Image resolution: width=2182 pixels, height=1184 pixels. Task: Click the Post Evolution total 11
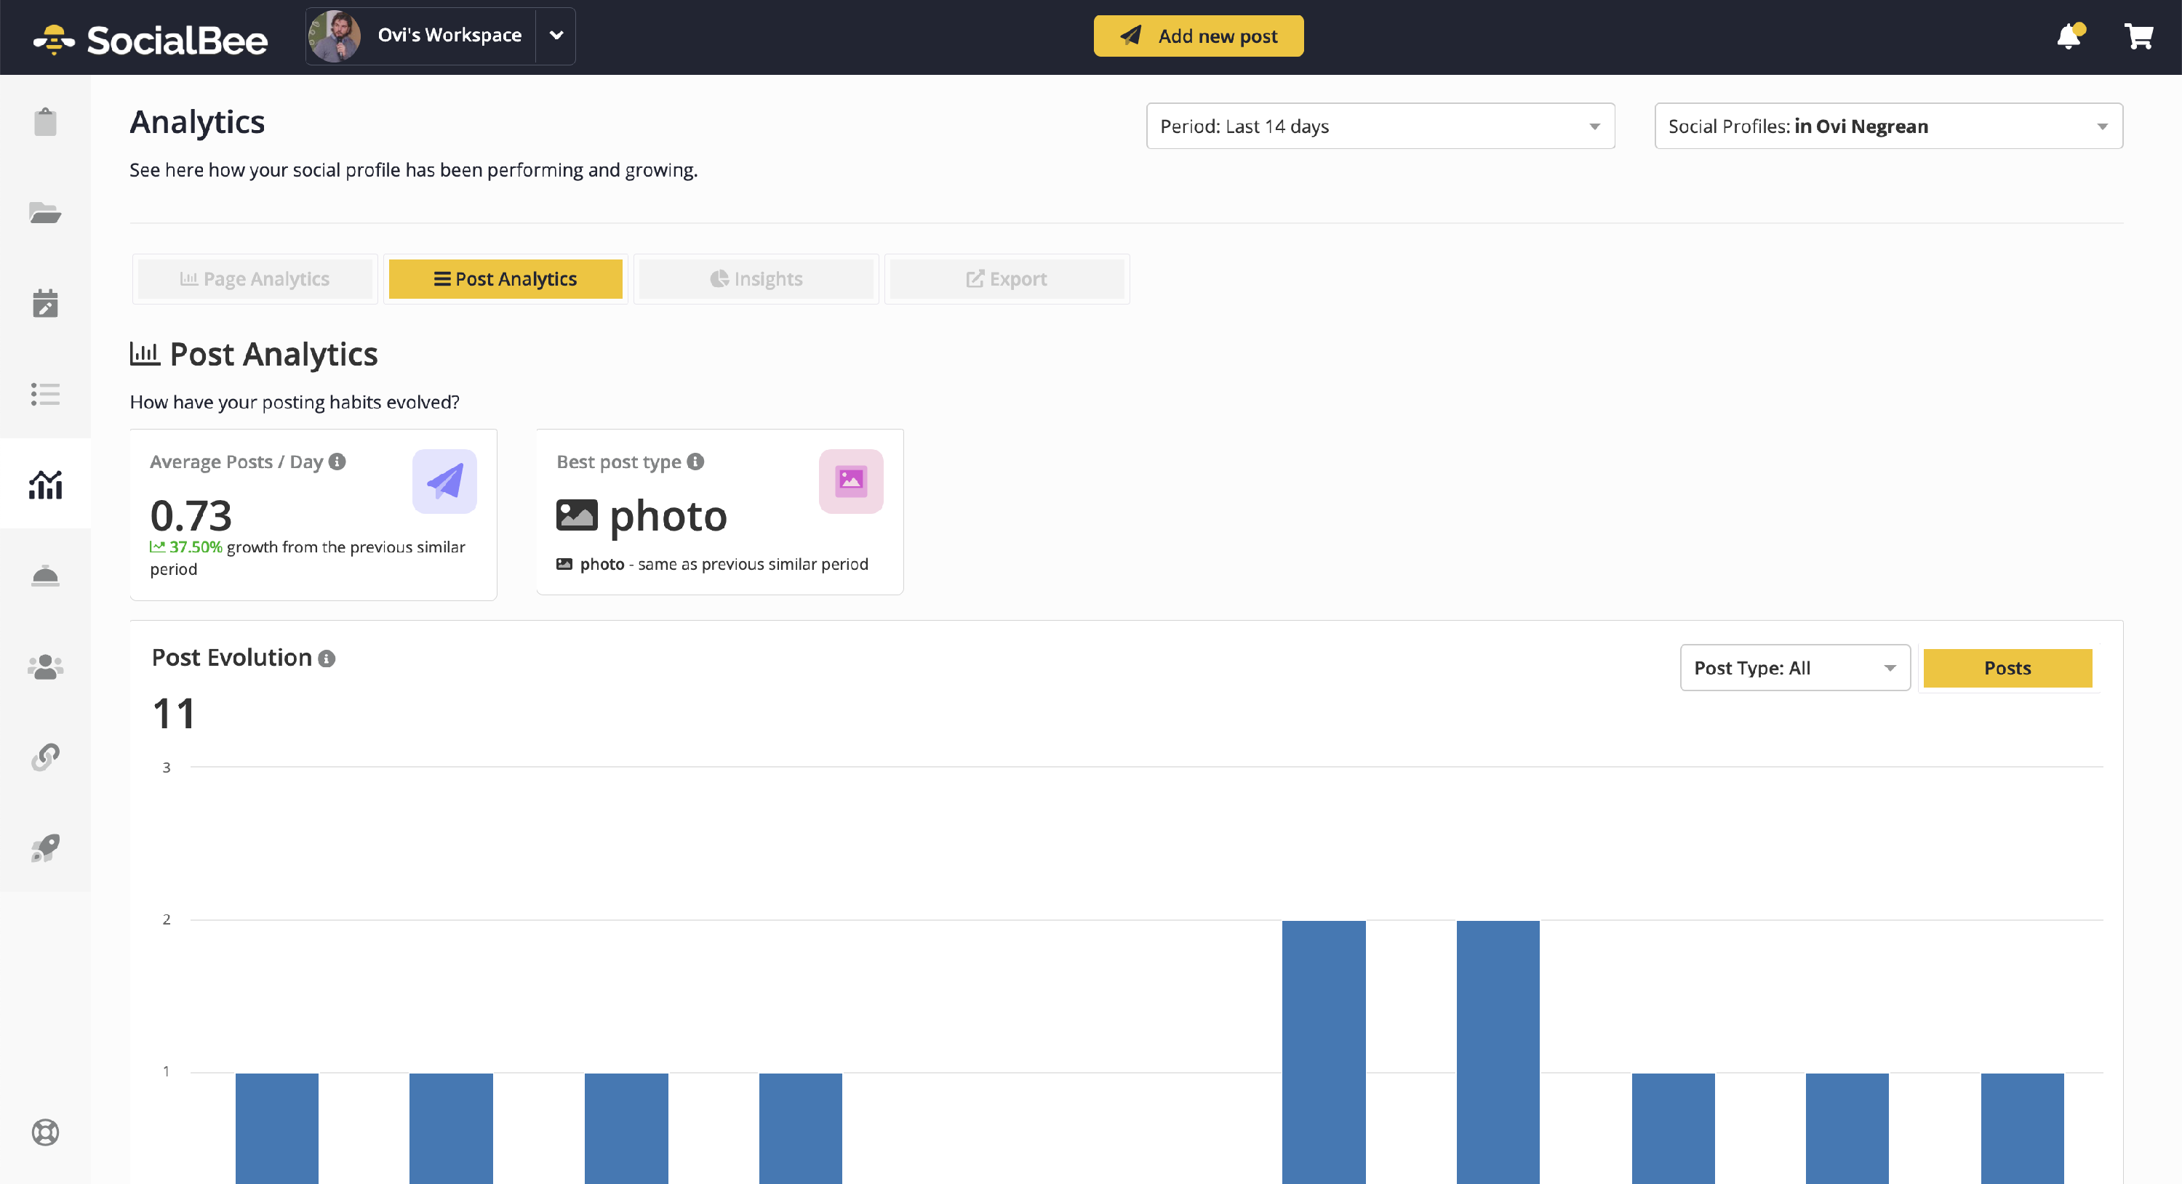(174, 714)
